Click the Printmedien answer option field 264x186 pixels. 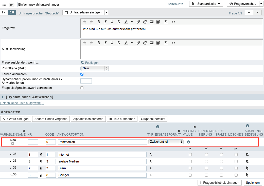(x=102, y=142)
